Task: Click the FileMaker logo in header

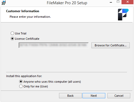Action: [123, 15]
